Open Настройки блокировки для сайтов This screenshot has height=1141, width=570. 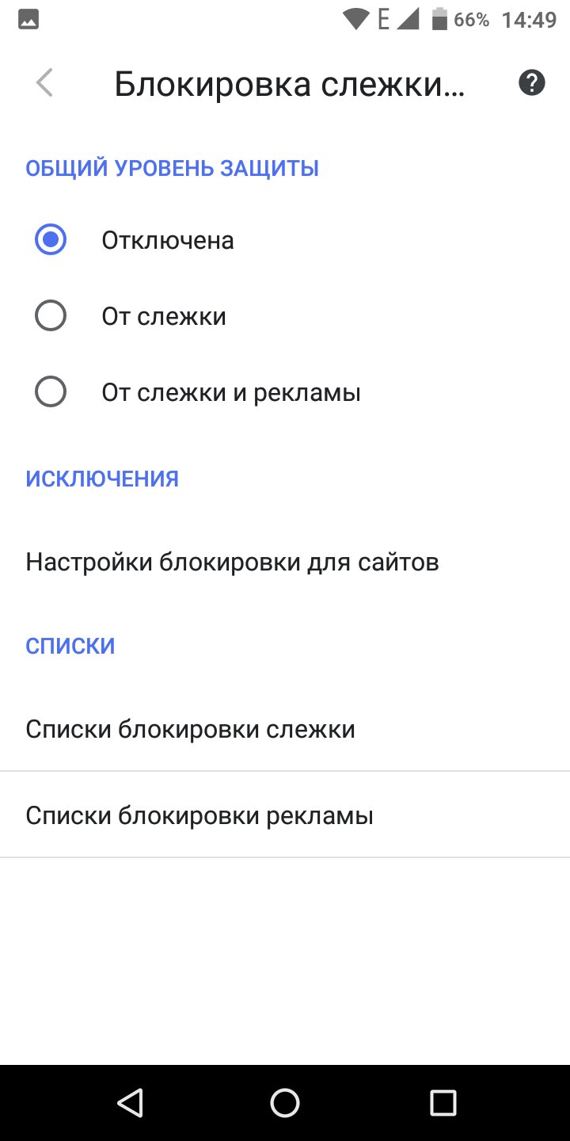click(x=285, y=563)
